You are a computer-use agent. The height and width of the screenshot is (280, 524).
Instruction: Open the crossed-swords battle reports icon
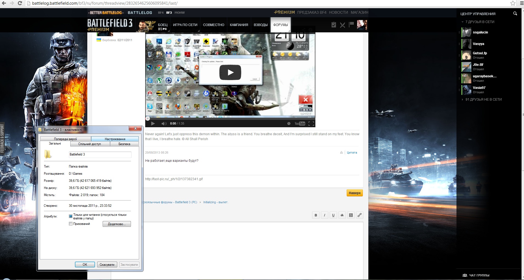pos(342,25)
